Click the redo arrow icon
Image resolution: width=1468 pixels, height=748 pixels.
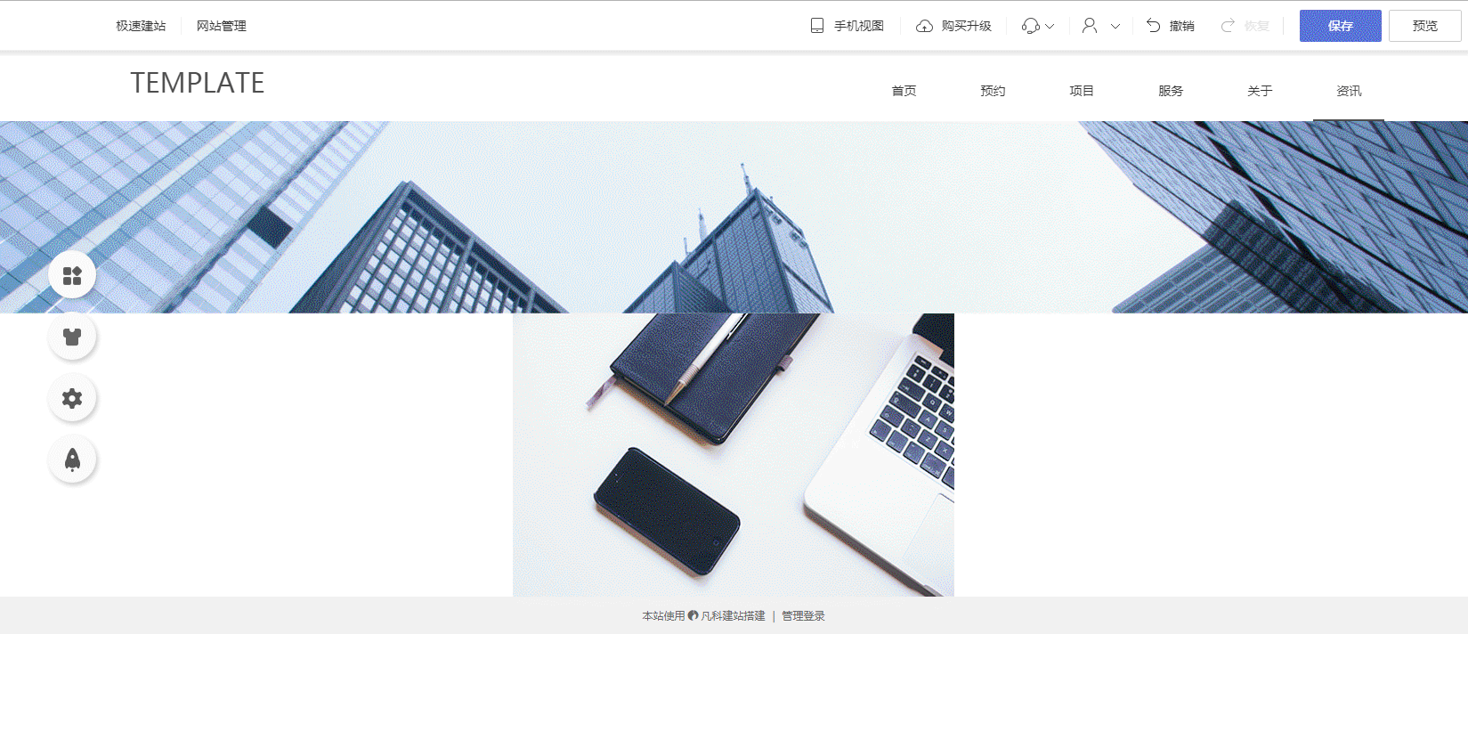1228,26
